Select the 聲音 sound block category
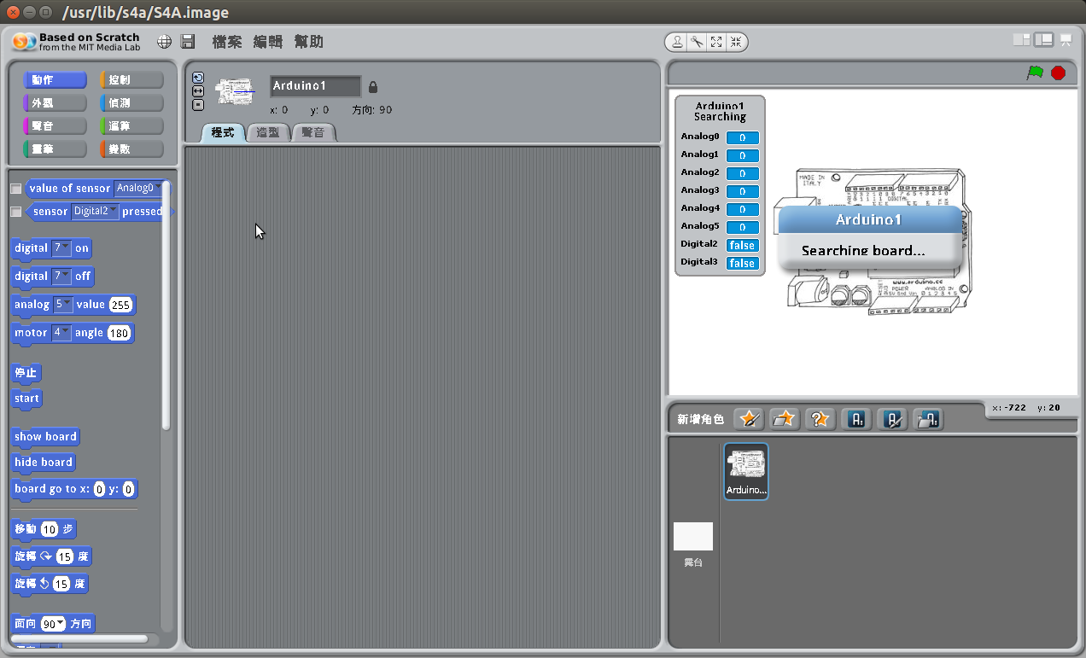This screenshot has height=658, width=1086. (x=55, y=126)
